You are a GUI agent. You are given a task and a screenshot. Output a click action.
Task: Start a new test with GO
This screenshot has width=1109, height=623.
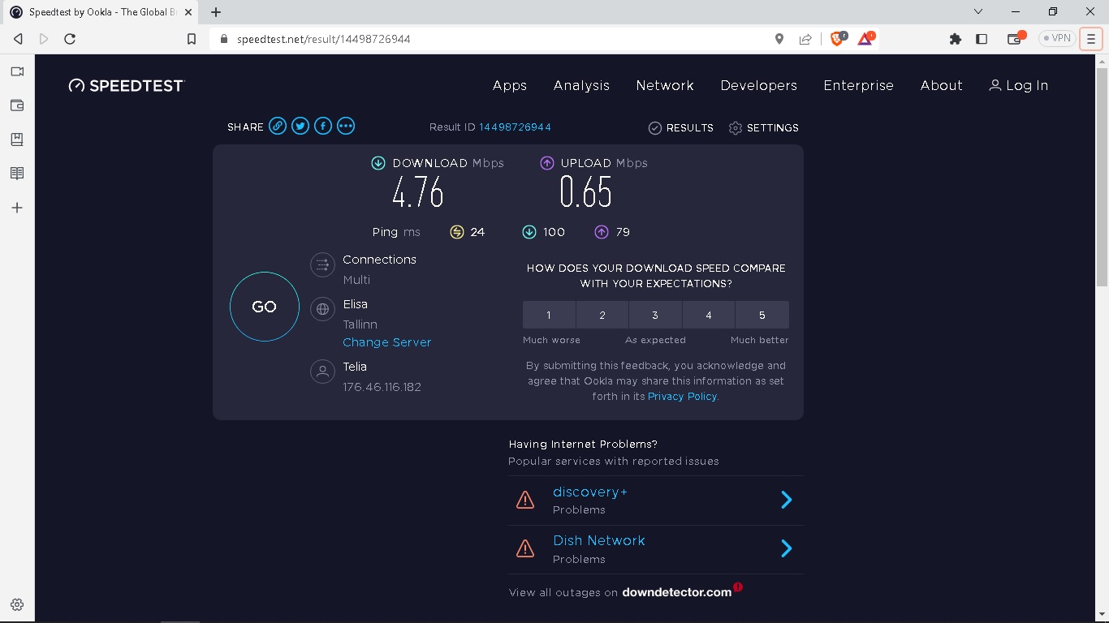coord(265,307)
